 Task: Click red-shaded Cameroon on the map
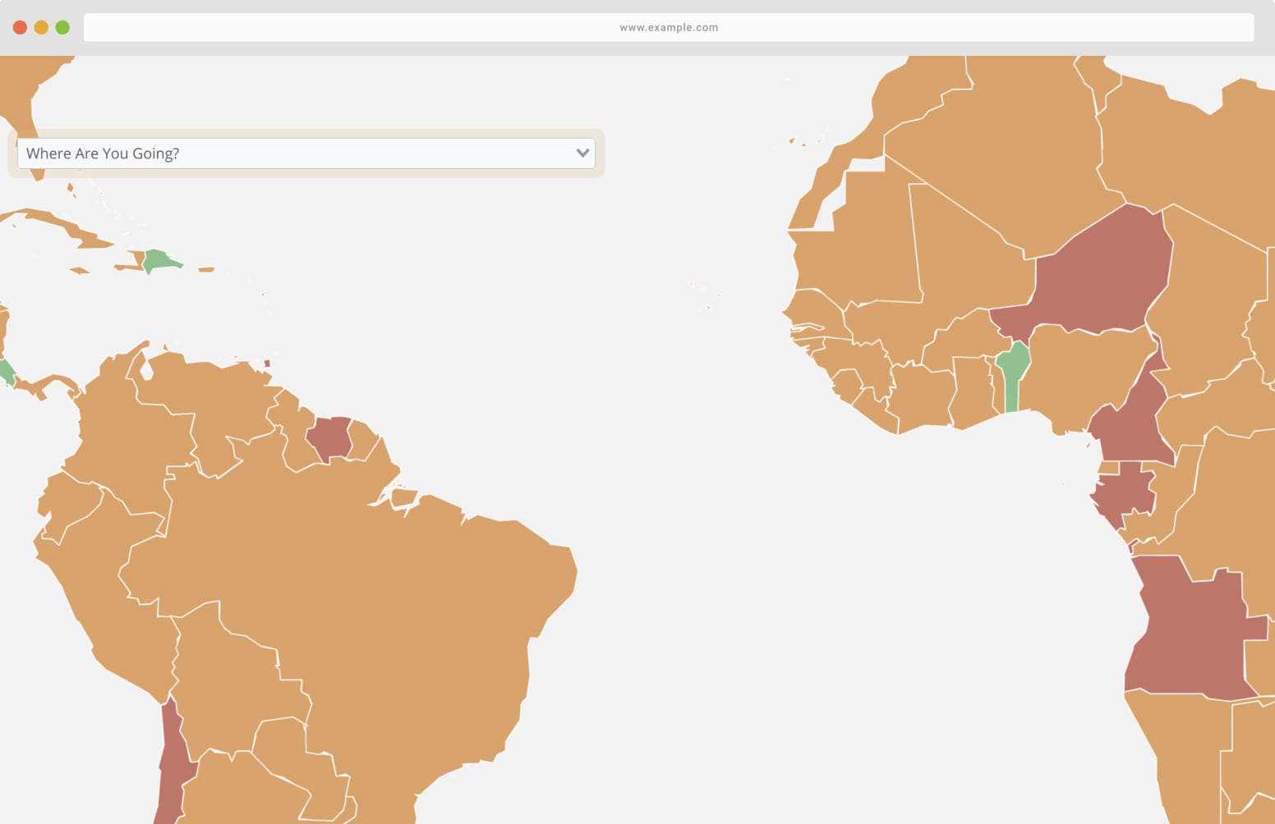click(1130, 427)
